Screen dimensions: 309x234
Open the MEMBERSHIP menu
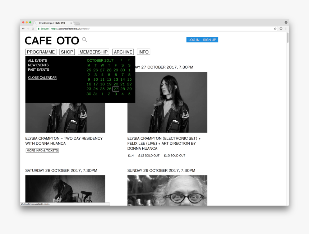pos(94,52)
